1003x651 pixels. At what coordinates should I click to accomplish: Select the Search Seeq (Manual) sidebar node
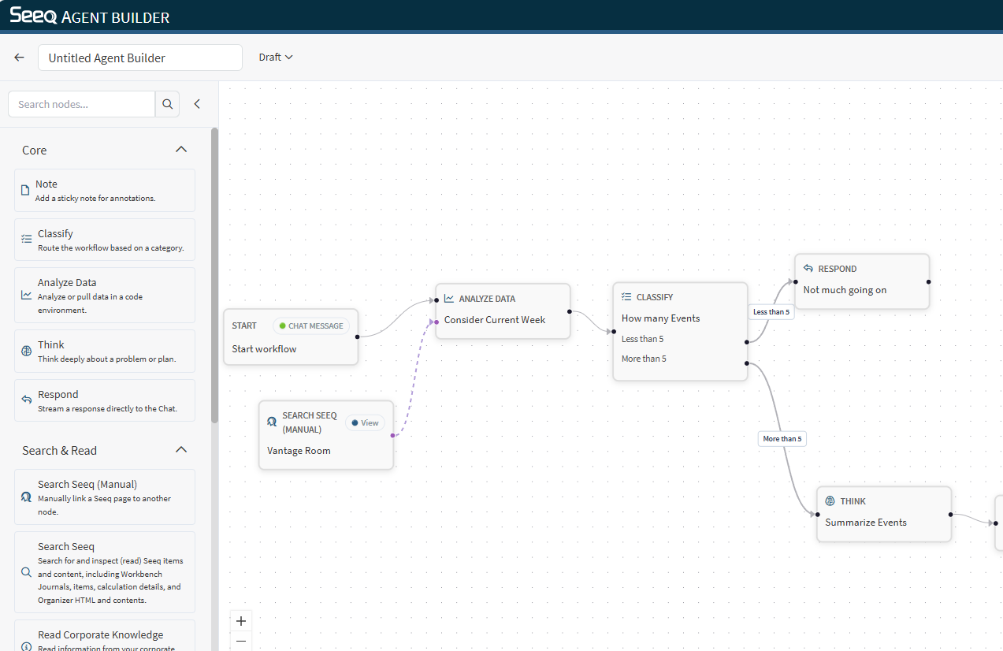105,497
